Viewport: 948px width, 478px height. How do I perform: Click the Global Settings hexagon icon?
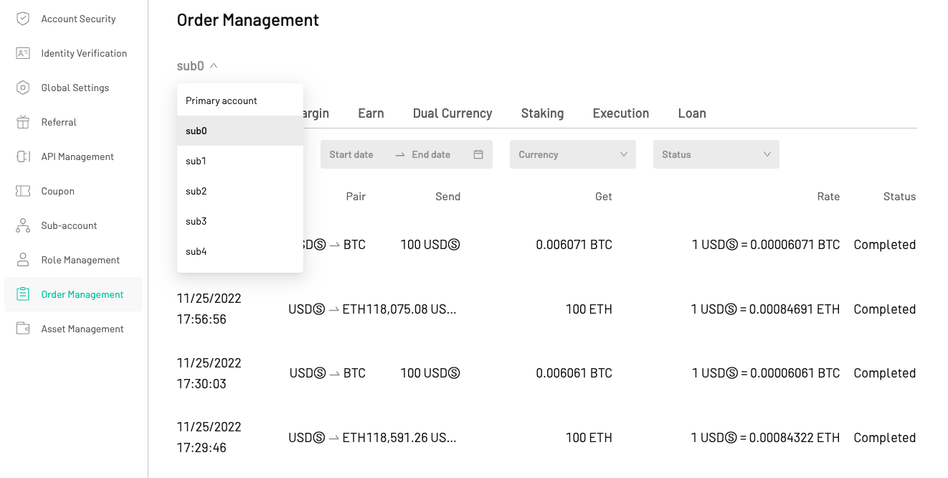(x=23, y=88)
